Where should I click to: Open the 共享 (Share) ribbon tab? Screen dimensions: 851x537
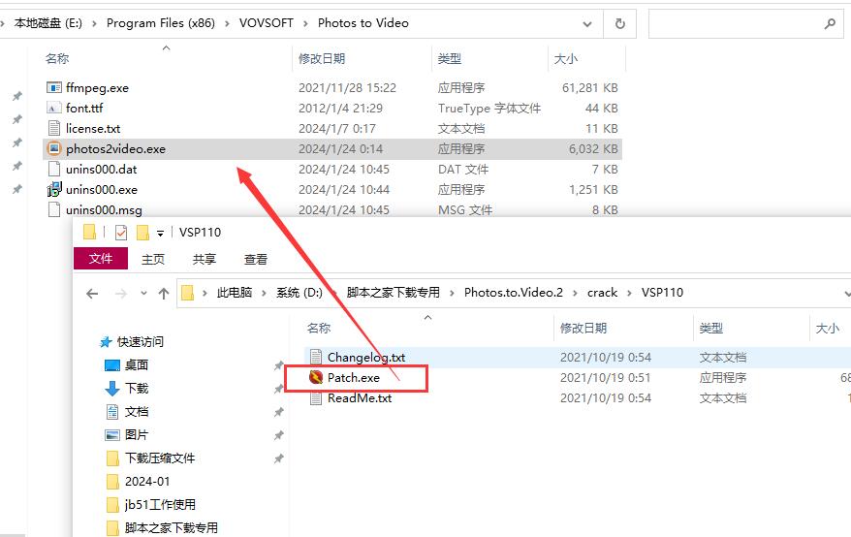click(205, 260)
